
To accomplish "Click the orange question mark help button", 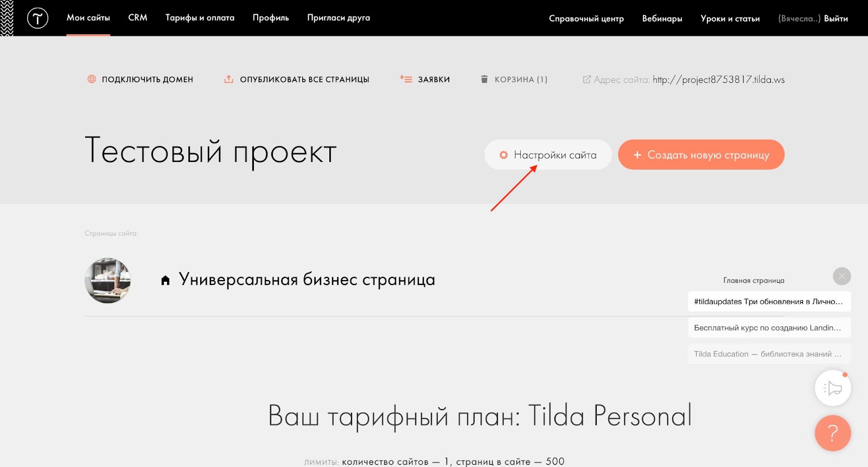I will click(x=833, y=433).
